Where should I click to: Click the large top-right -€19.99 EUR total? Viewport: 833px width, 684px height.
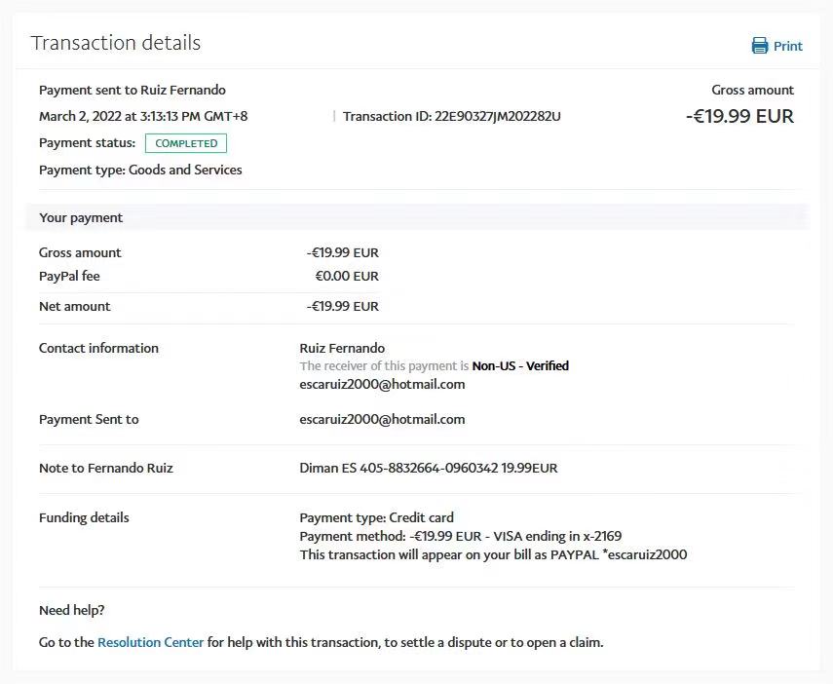point(739,116)
